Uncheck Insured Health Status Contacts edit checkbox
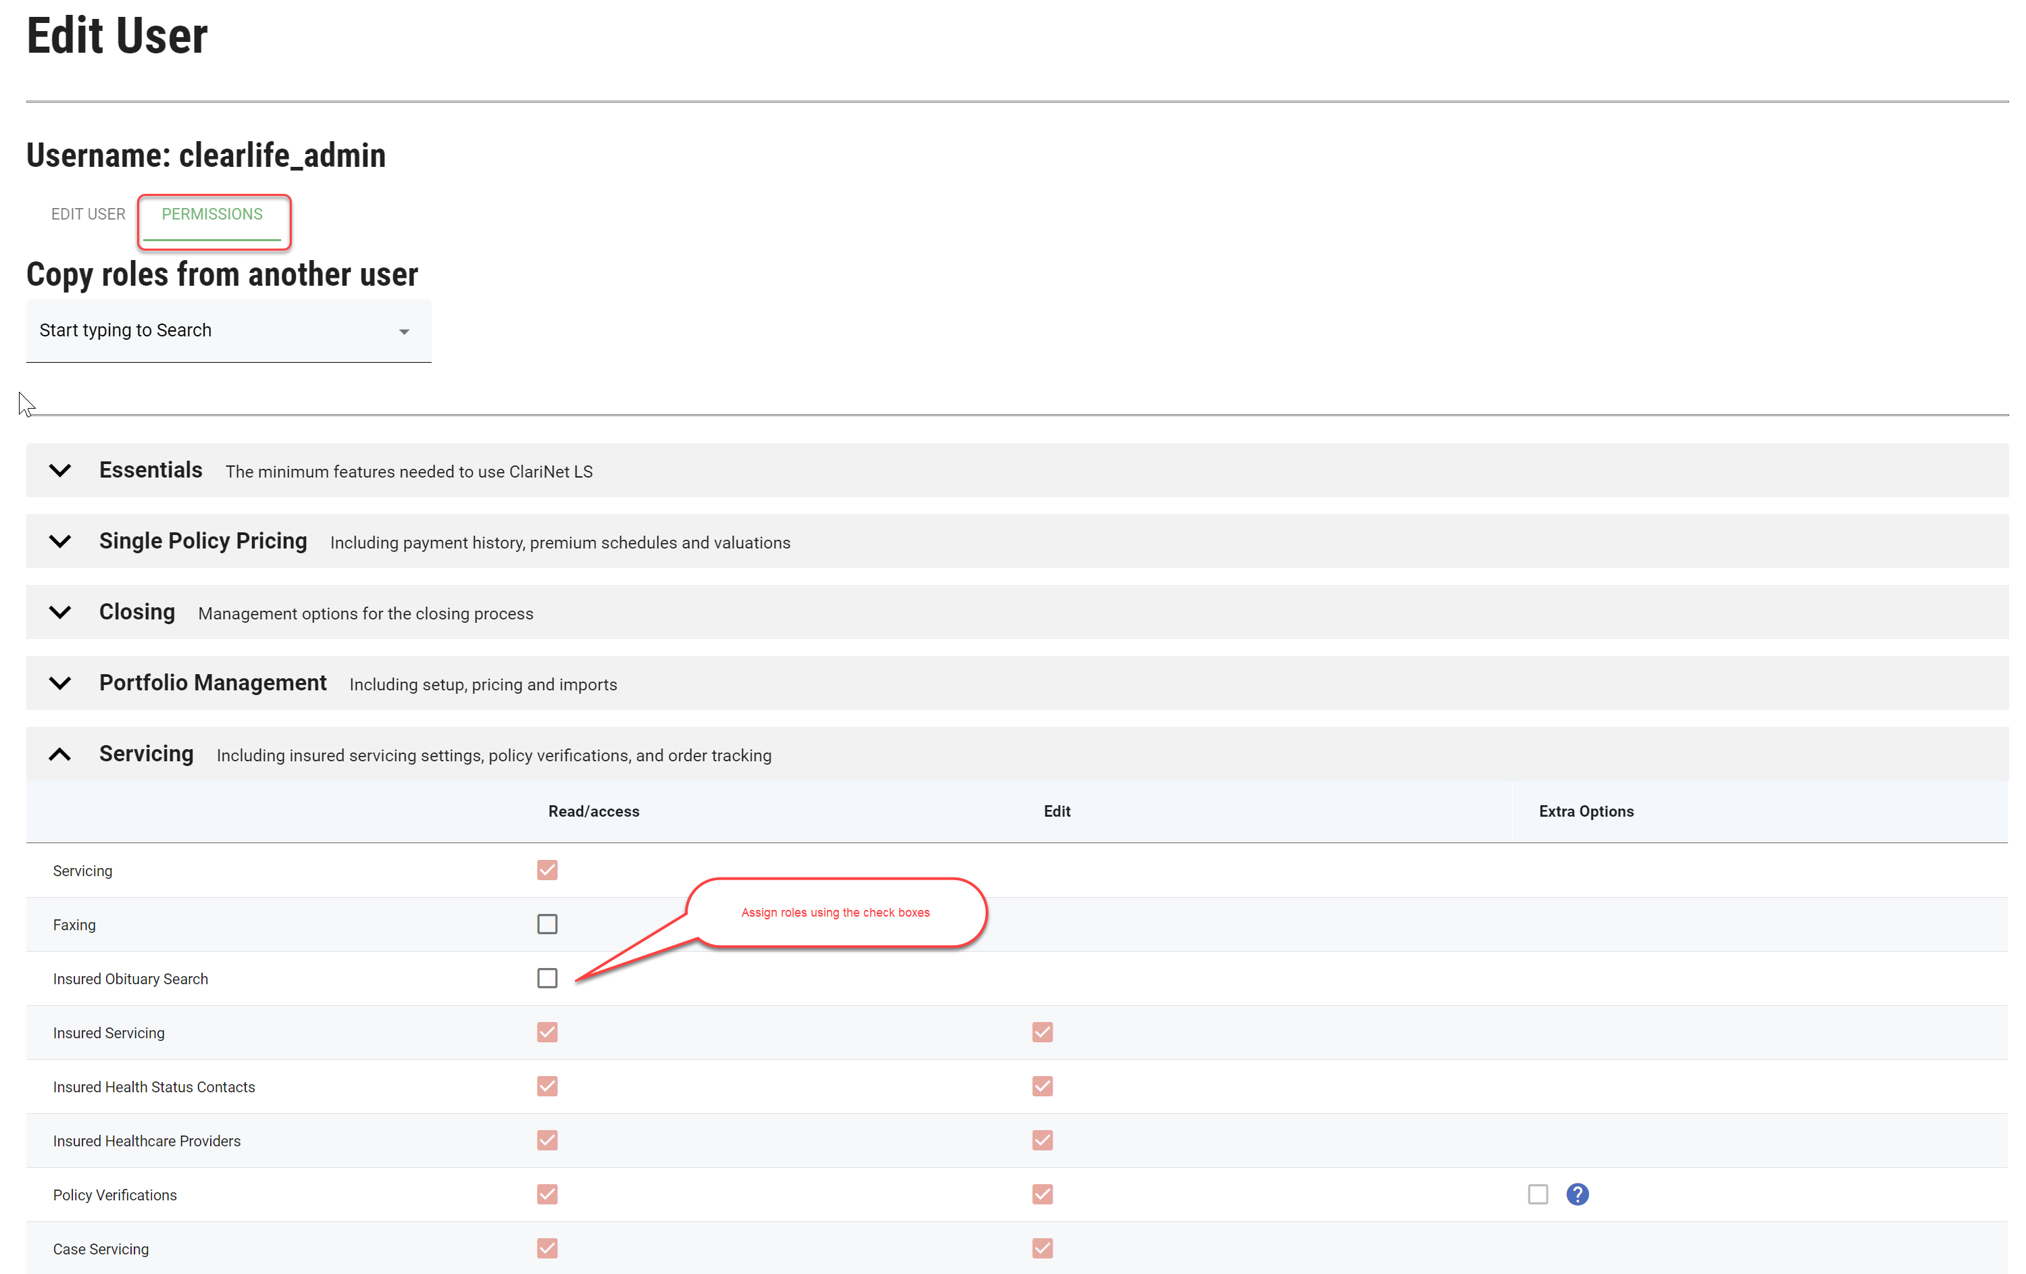Viewport: 2026px width, 1274px height. tap(1042, 1086)
